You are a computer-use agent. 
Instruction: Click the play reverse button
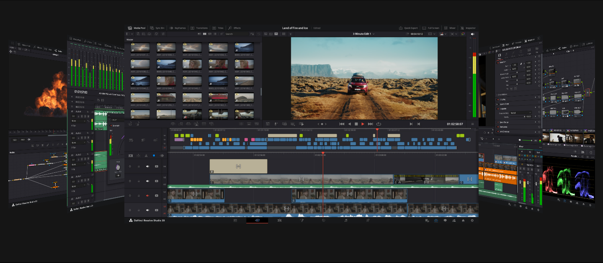pyautogui.click(x=350, y=124)
